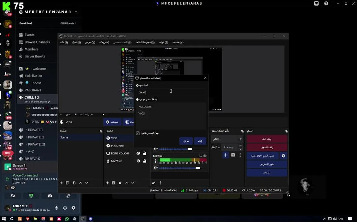
Task: Mute the upper audio mixer channel speaker
Action: pos(155,149)
